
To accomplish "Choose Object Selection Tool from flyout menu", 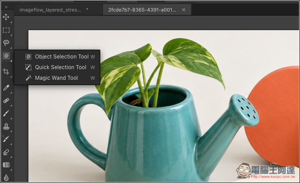I will [x=57, y=57].
